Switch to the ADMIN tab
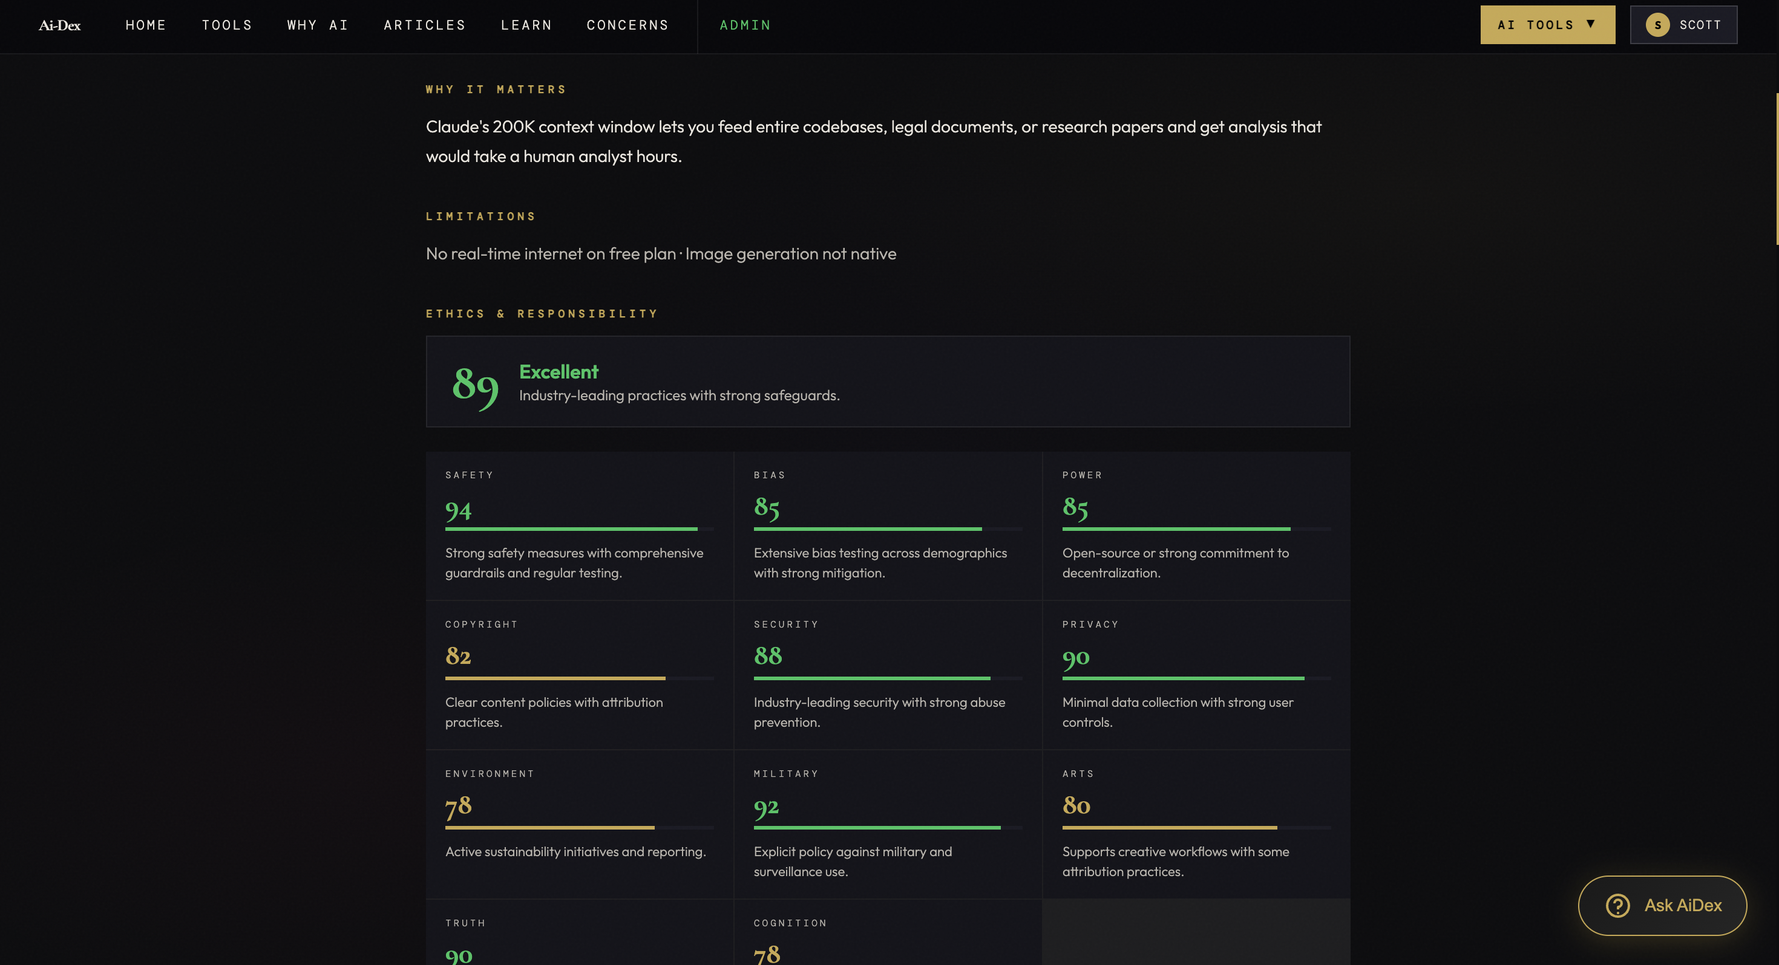1779x965 pixels. tap(744, 25)
